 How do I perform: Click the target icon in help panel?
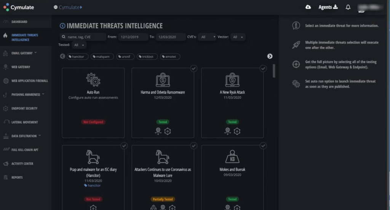[x=296, y=64]
